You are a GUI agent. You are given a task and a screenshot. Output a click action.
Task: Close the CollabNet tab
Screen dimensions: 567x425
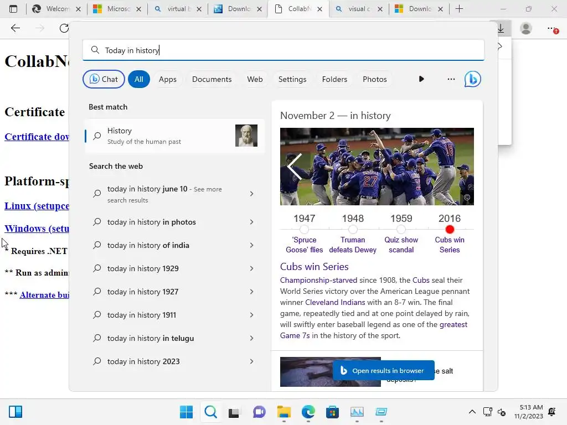tap(319, 9)
